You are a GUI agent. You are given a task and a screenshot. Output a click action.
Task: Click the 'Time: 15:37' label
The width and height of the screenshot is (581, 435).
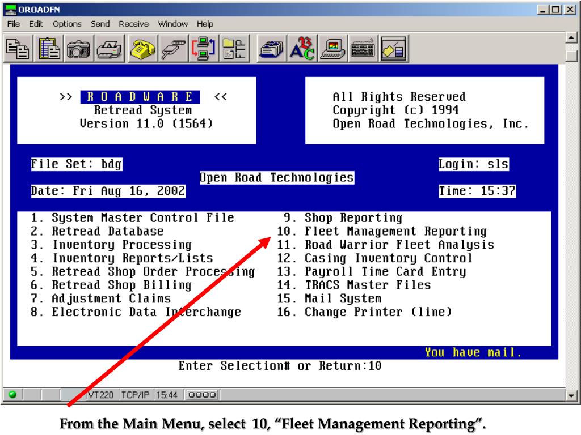pos(477,191)
